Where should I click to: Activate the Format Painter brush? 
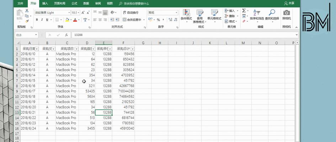click(x=27, y=21)
